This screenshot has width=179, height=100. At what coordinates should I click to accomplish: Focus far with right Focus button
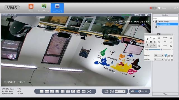(x=171, y=46)
